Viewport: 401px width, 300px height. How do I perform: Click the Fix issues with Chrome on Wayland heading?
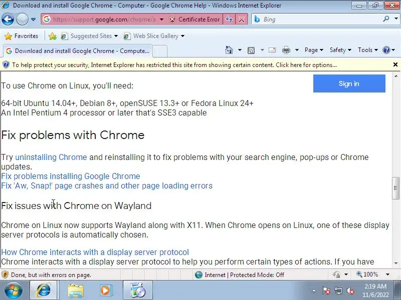pyautogui.click(x=76, y=205)
